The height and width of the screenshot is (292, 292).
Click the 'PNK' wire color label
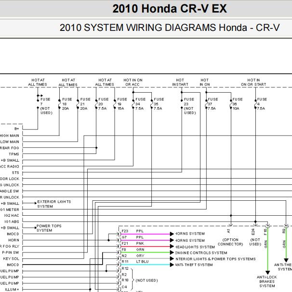140,243
